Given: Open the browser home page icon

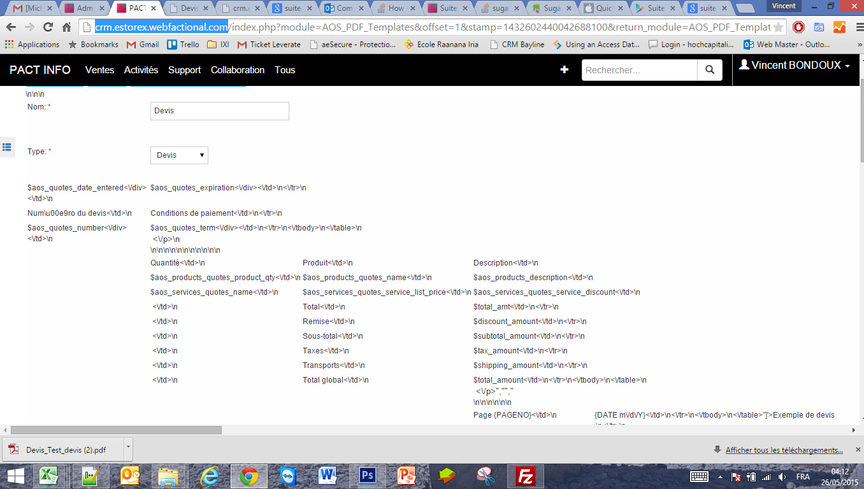Looking at the screenshot, I should [x=66, y=27].
